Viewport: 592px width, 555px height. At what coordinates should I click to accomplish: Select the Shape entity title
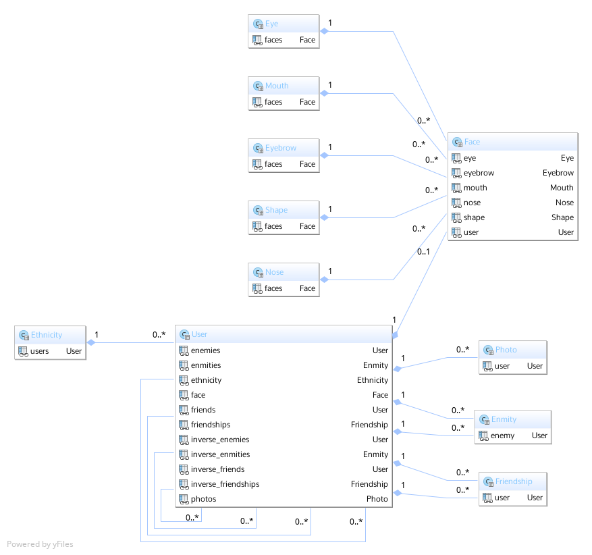(x=276, y=210)
